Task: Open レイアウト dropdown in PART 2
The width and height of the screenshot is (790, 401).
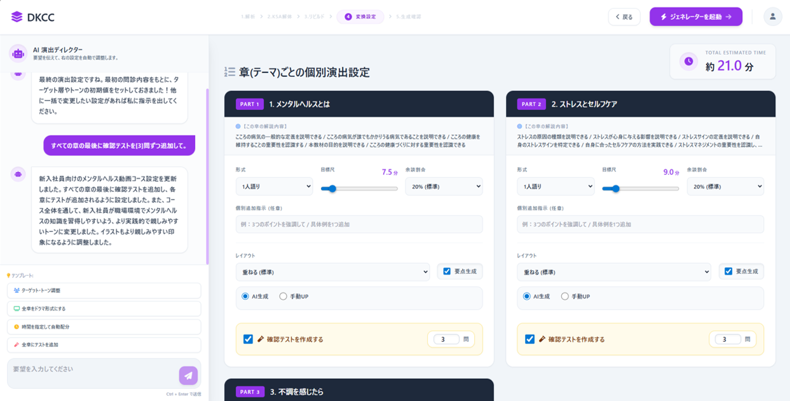Action: [614, 272]
